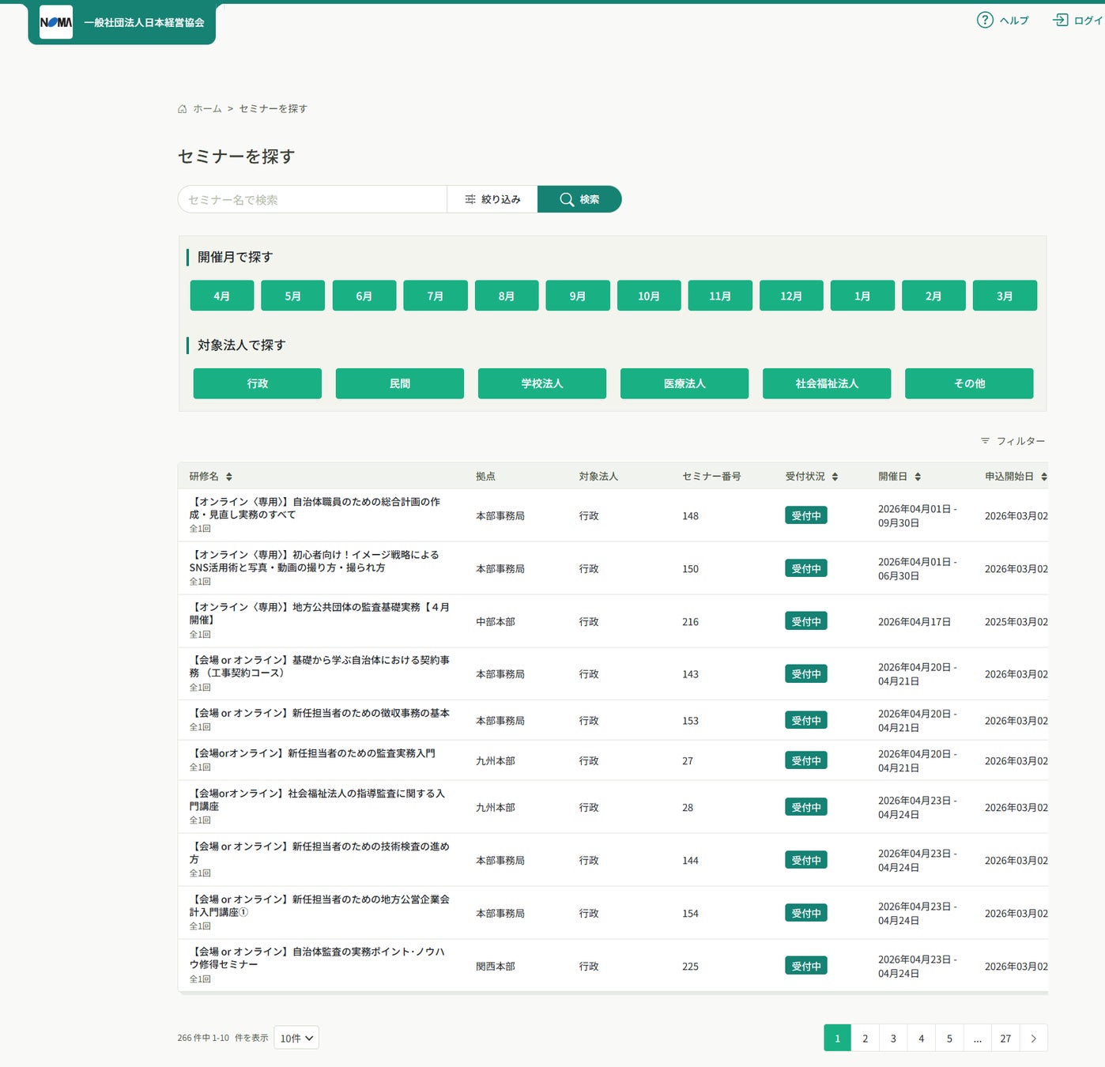Filter seminars by 4月

click(x=222, y=296)
